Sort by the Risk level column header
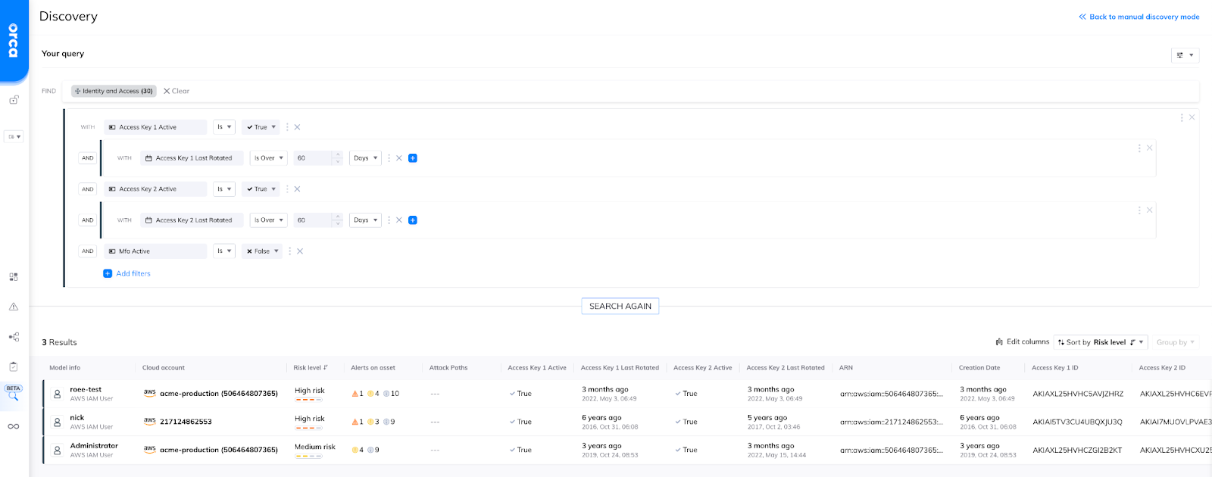This screenshot has width=1212, height=477. pos(311,368)
